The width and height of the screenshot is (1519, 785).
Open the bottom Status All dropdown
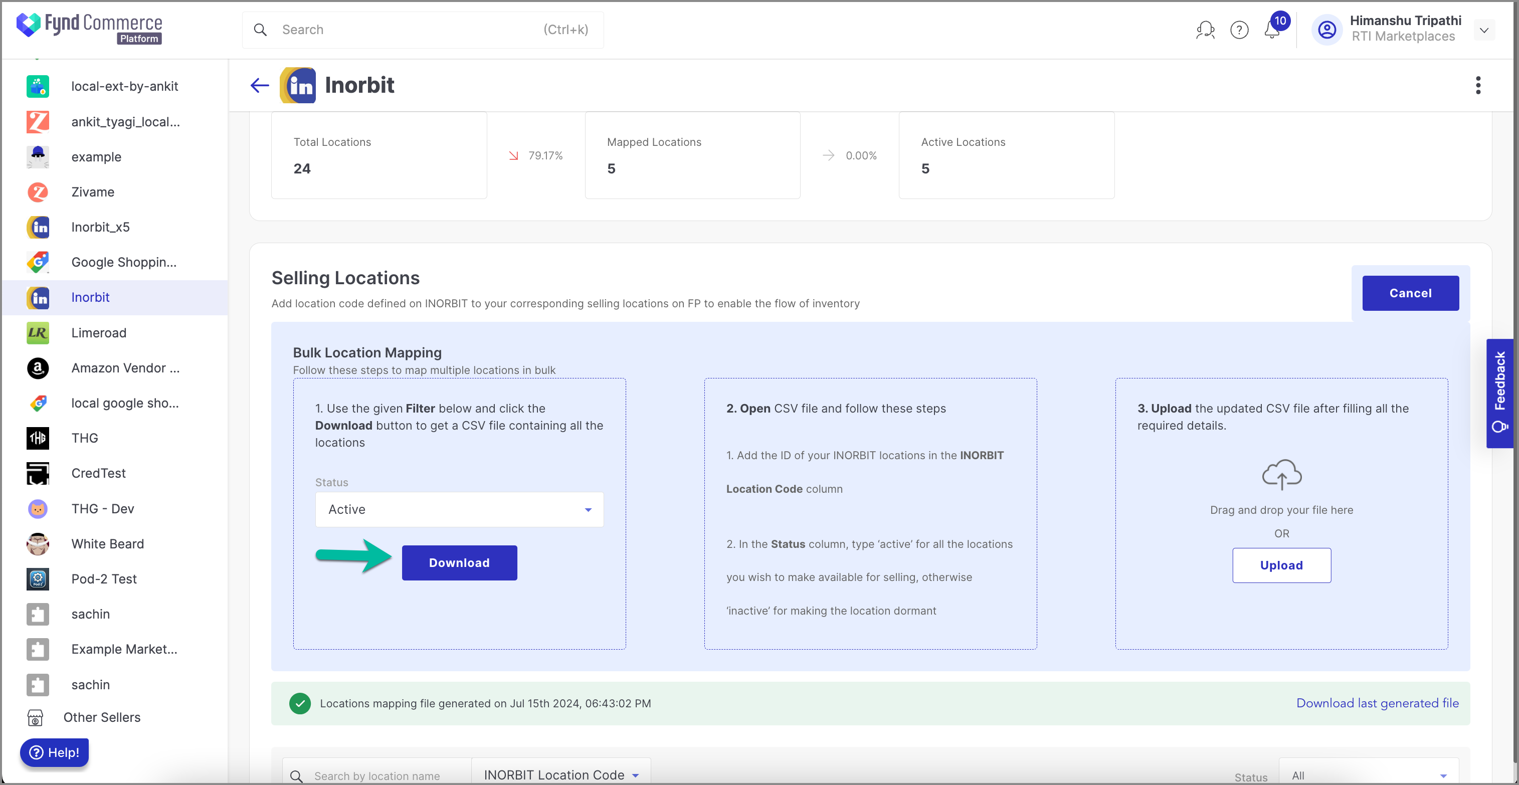[x=1369, y=774]
